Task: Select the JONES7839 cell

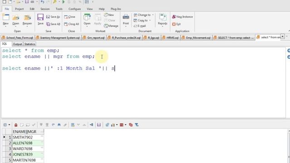Action: pyautogui.click(x=28, y=154)
